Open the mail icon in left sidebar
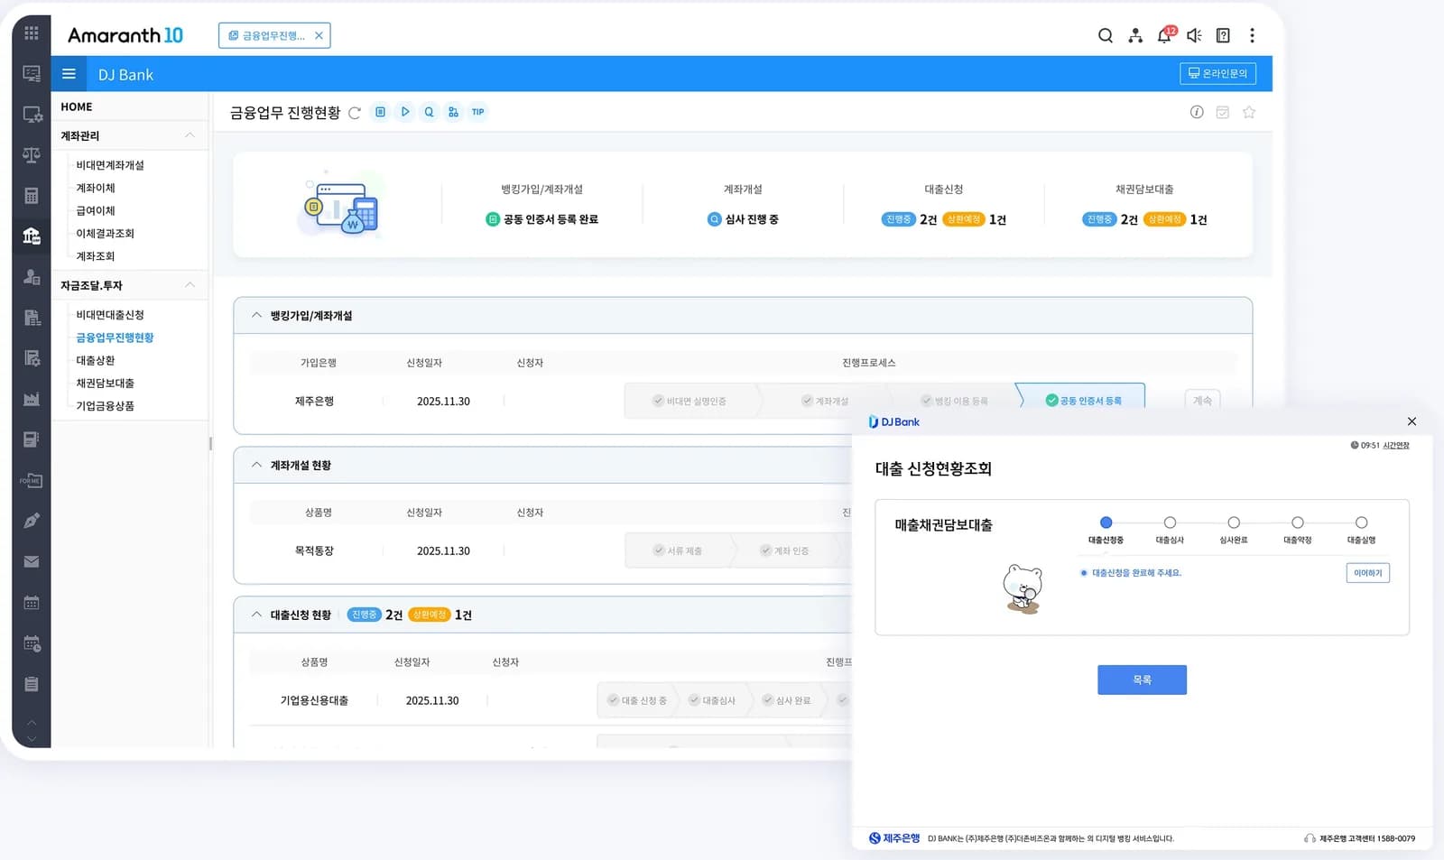1444x860 pixels. [x=32, y=561]
